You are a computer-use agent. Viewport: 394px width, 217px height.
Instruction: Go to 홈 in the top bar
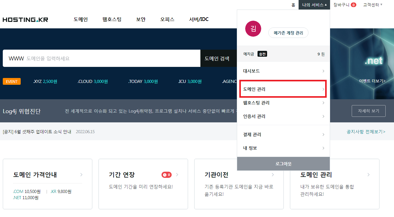293,5
